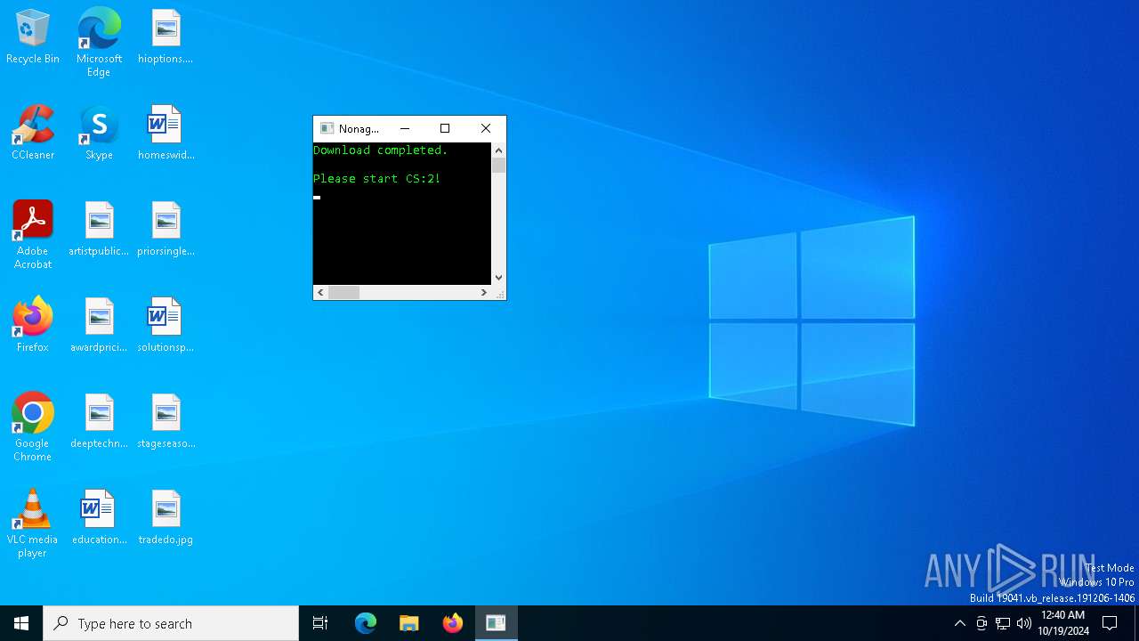Click console horizontal scrollbar right arrow

[484, 292]
